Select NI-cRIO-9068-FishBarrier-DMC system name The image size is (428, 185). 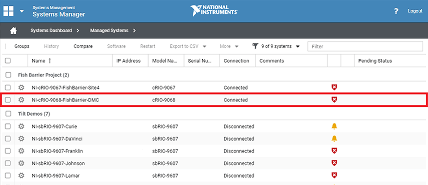coord(65,100)
